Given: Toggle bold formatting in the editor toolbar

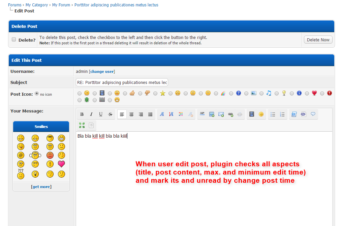Looking at the screenshot, I should [82, 115].
